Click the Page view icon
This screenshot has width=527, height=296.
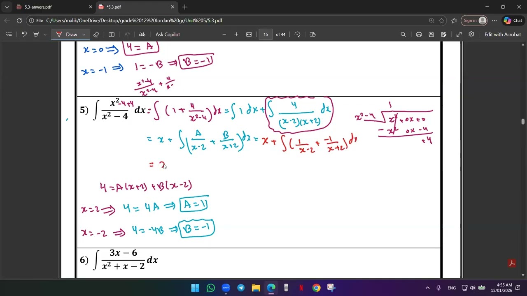click(x=312, y=35)
